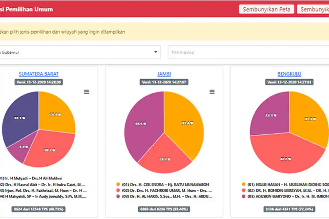Image resolution: width=329 pixels, height=219 pixels.
Task: Click the "8624 dari 12548 TPS" badge
Action: (x=38, y=209)
